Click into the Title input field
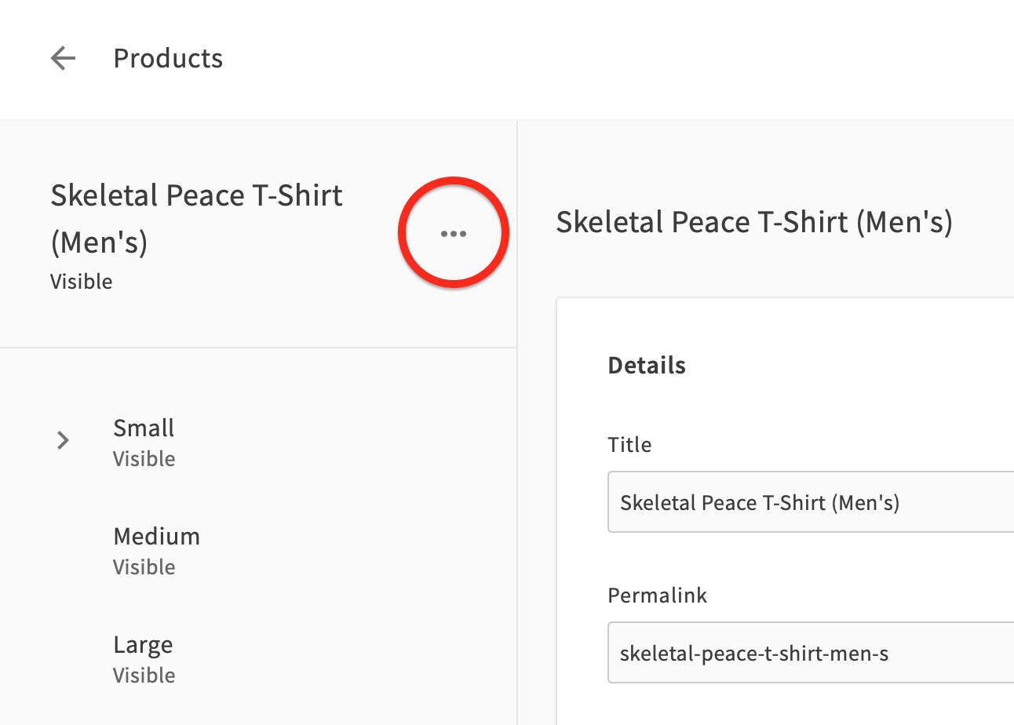Viewport: 1014px width, 725px height. click(811, 502)
